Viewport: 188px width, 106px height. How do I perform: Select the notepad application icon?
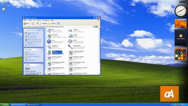[x=70, y=36]
